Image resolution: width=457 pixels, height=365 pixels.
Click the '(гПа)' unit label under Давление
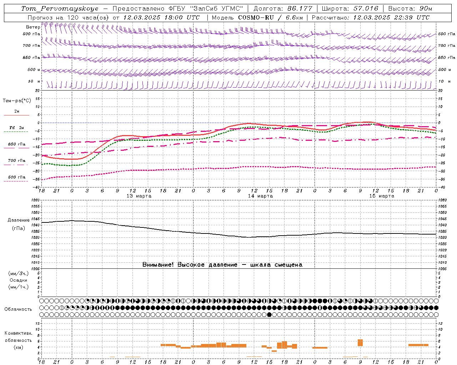pos(19,228)
